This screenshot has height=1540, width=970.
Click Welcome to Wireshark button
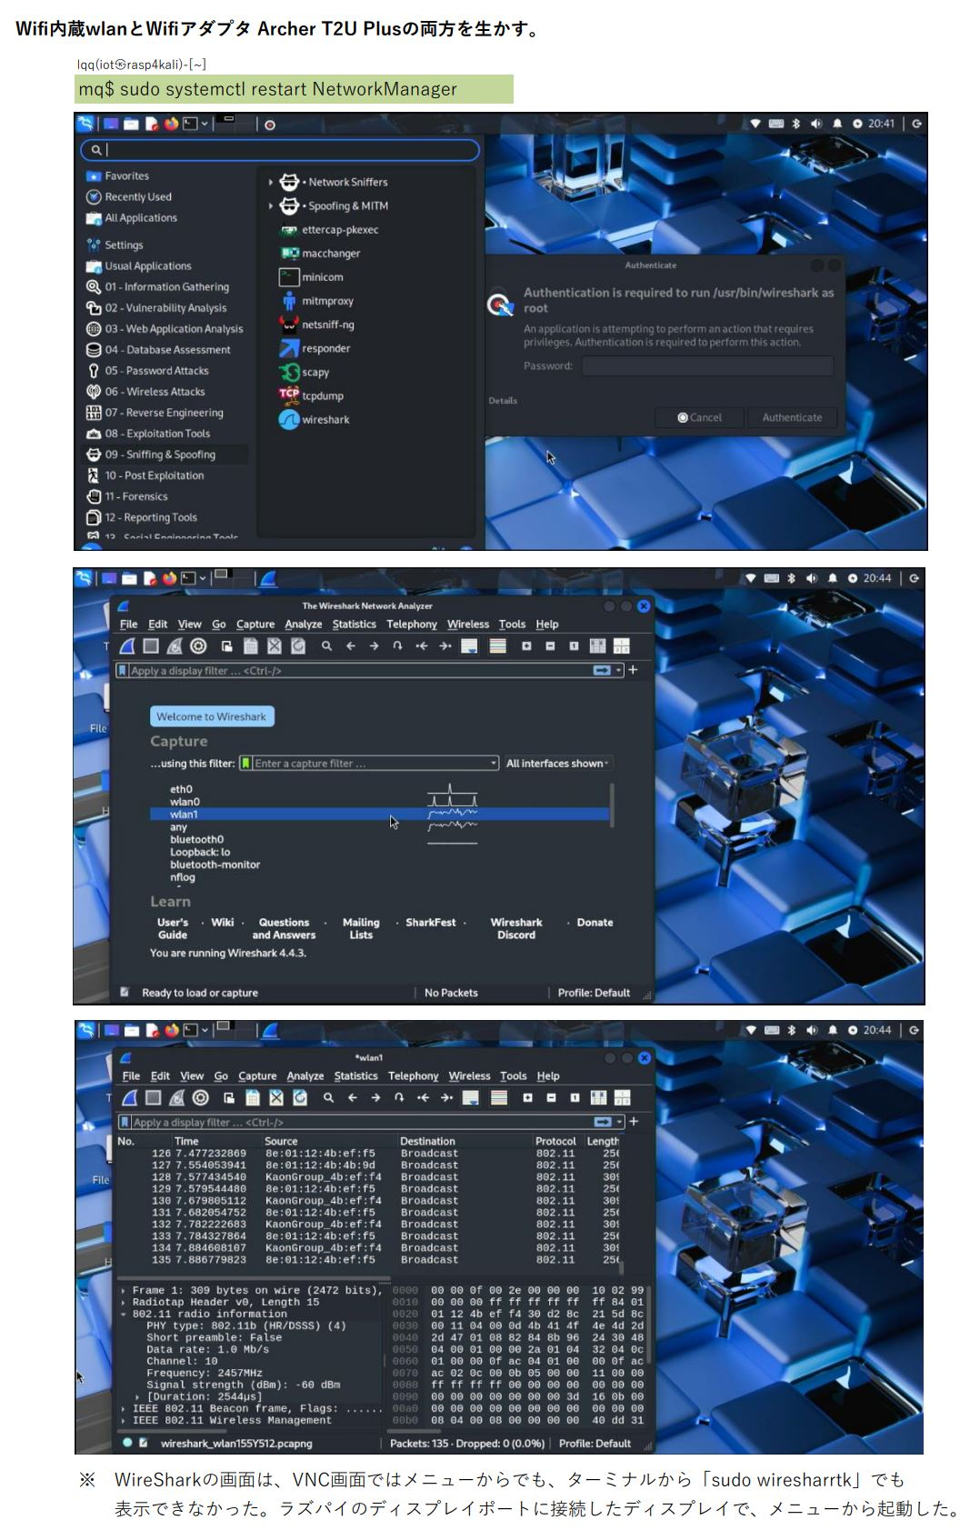coord(211,716)
